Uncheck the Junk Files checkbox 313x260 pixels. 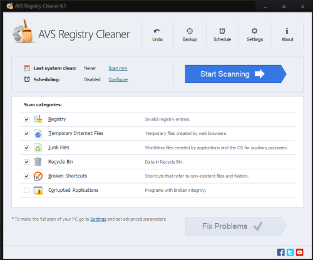click(26, 147)
